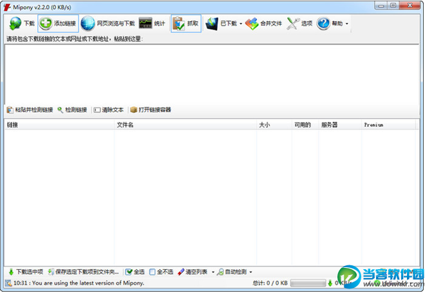
Task: Sort by the 大小 column header
Action: coord(274,125)
